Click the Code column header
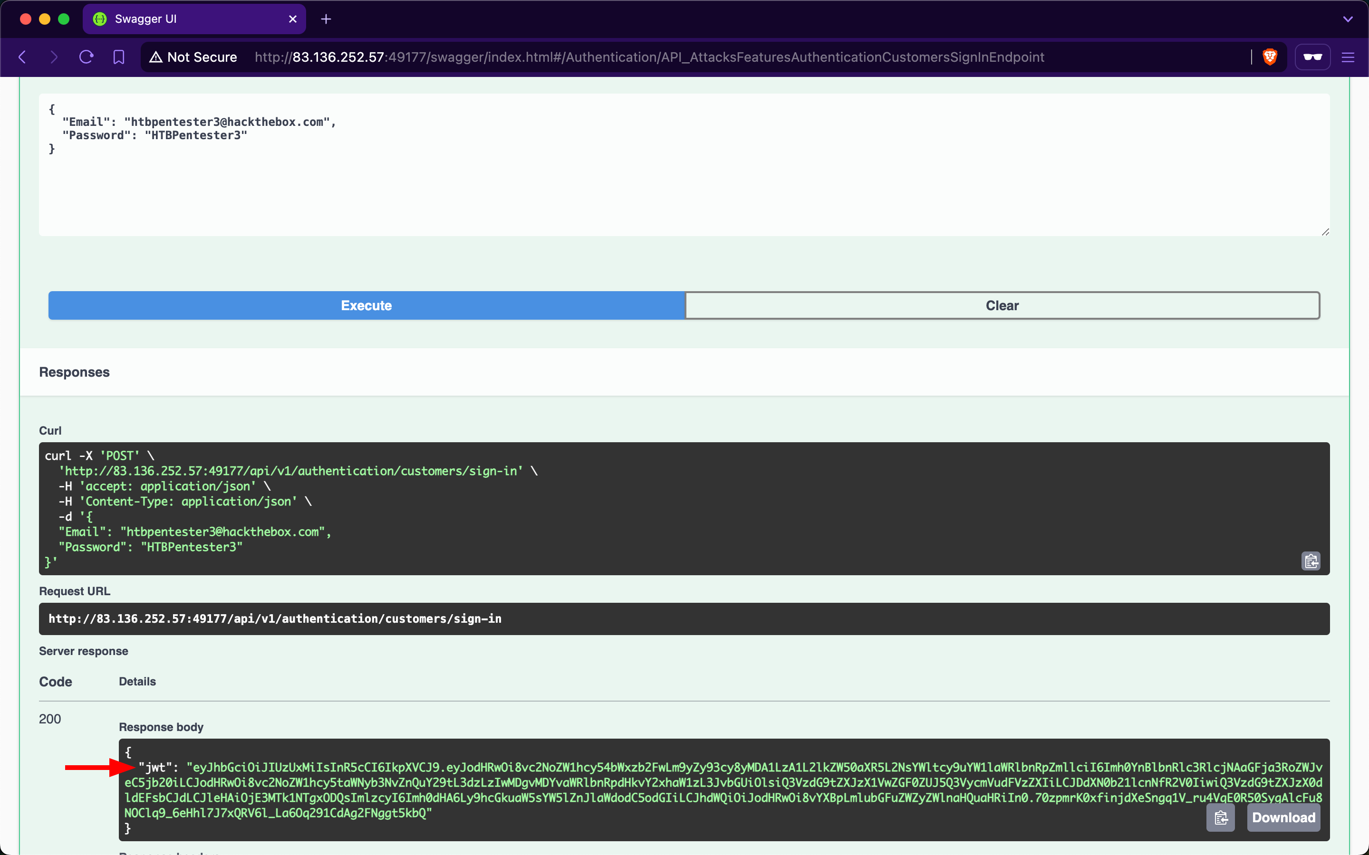1369x855 pixels. [x=56, y=682]
